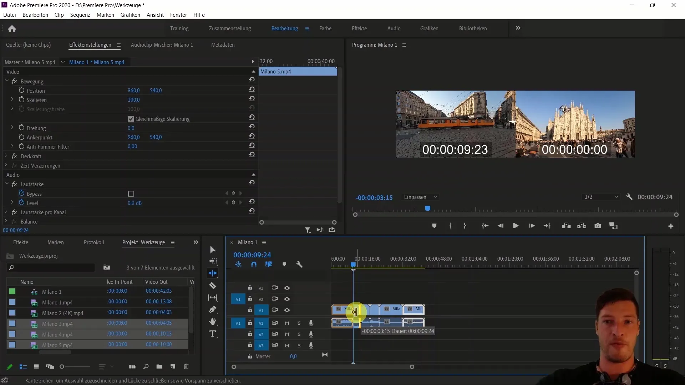Export frame with camera icon

click(x=598, y=226)
